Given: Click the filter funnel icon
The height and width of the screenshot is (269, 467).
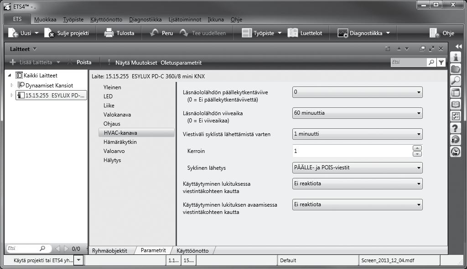Looking at the screenshot, I should 441,62.
